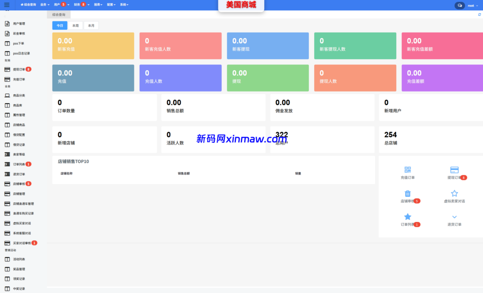
Task: Open 订单列表 in the left sidebar
Action: (19, 164)
